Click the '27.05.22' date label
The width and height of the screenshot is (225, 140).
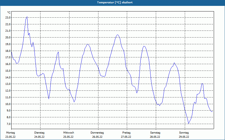coord(126,137)
